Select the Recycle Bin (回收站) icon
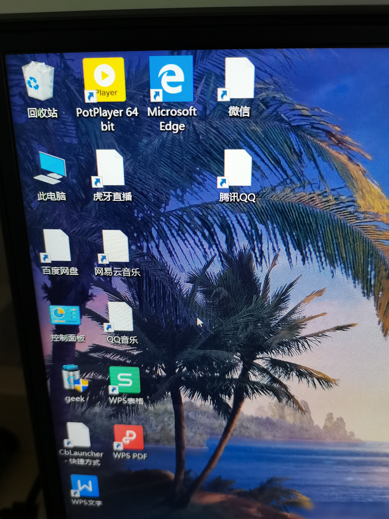Screen dimensions: 389x519 coord(38,80)
